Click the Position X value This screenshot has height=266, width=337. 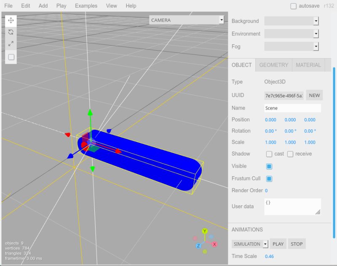coord(270,120)
